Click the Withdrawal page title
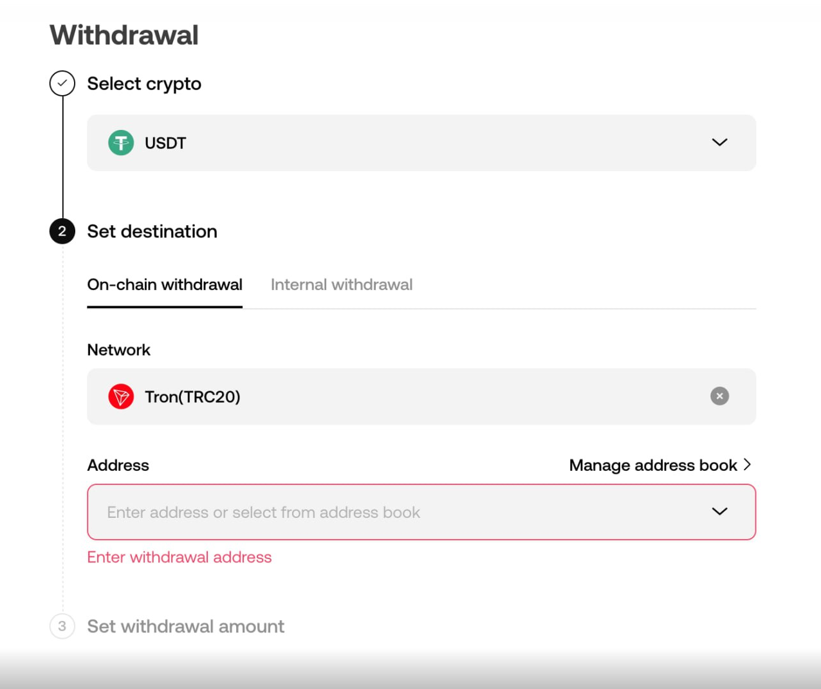The height and width of the screenshot is (689, 821). [124, 35]
